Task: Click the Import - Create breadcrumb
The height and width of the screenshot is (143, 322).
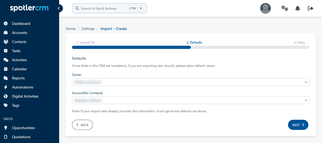Action: pos(114,29)
